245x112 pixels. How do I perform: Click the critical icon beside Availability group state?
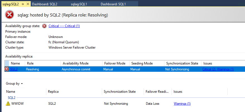click(44, 26)
